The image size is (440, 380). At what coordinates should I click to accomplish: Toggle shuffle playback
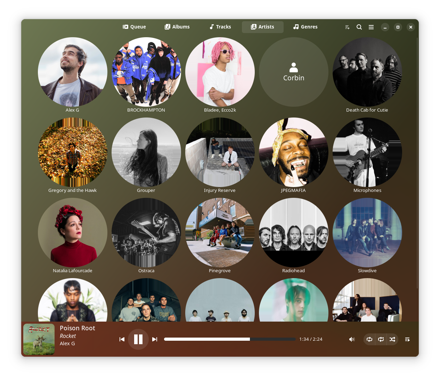(x=392, y=339)
